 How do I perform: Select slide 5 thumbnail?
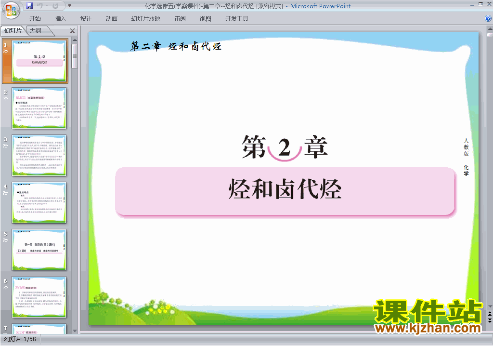pyautogui.click(x=39, y=250)
